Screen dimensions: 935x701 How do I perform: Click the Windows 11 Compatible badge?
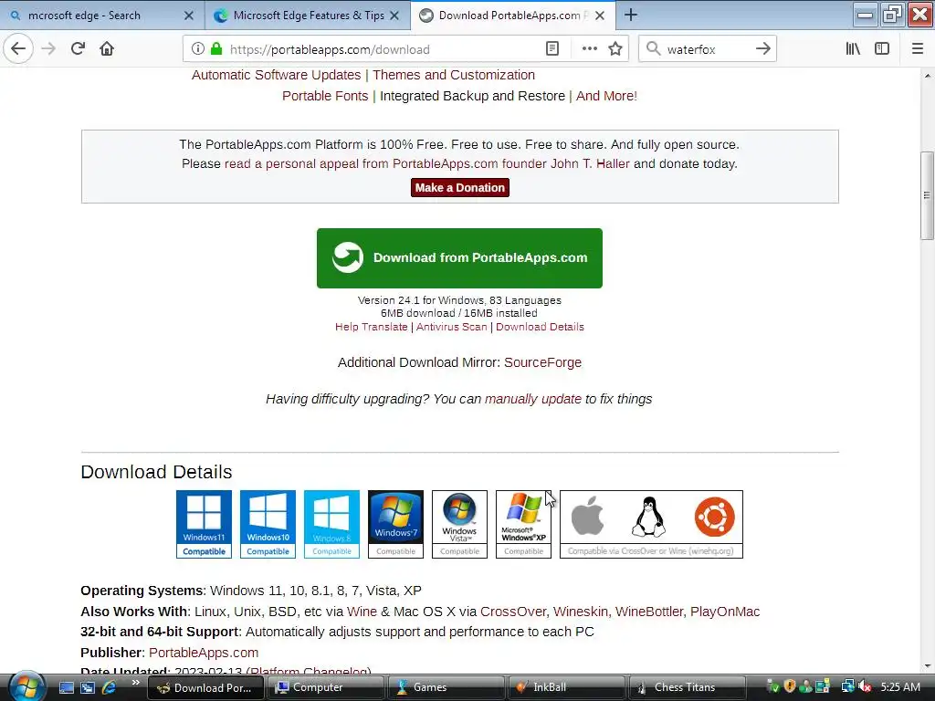click(x=204, y=525)
